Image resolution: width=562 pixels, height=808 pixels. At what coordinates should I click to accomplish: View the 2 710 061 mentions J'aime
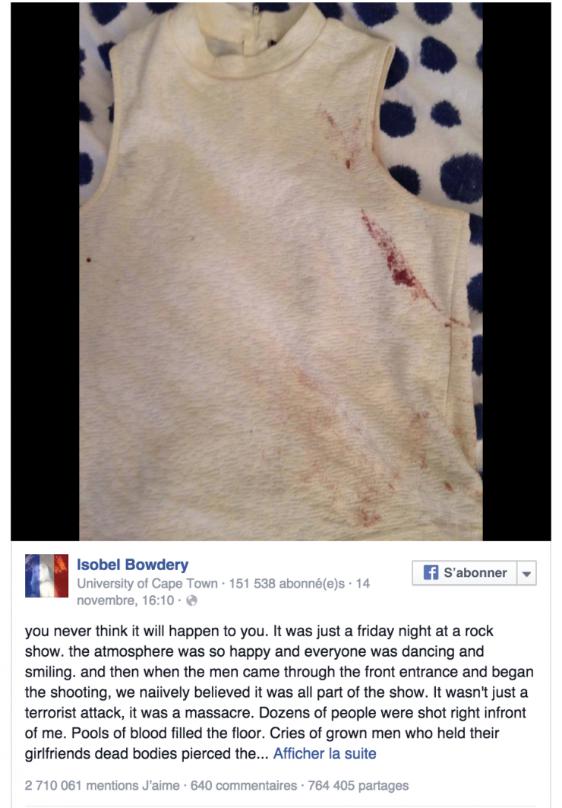(102, 785)
